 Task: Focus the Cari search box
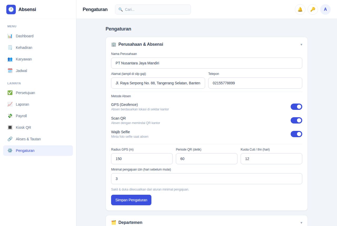coord(153,9)
